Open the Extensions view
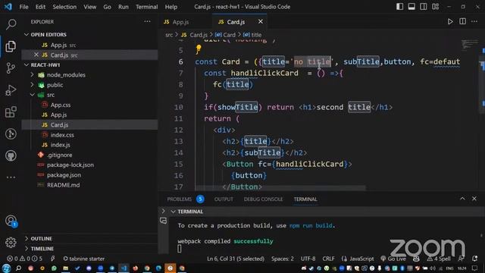The image size is (485, 273). (11, 112)
